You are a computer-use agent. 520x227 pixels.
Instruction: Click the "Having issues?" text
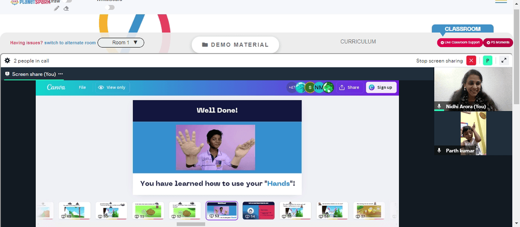(x=27, y=42)
